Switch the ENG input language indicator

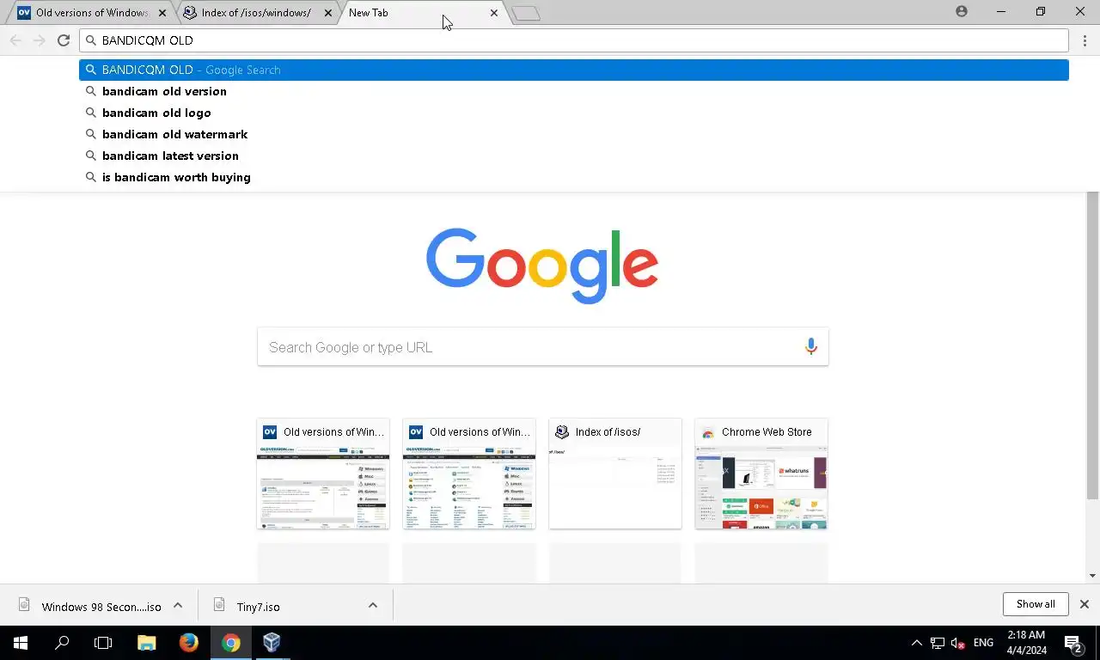(x=984, y=643)
